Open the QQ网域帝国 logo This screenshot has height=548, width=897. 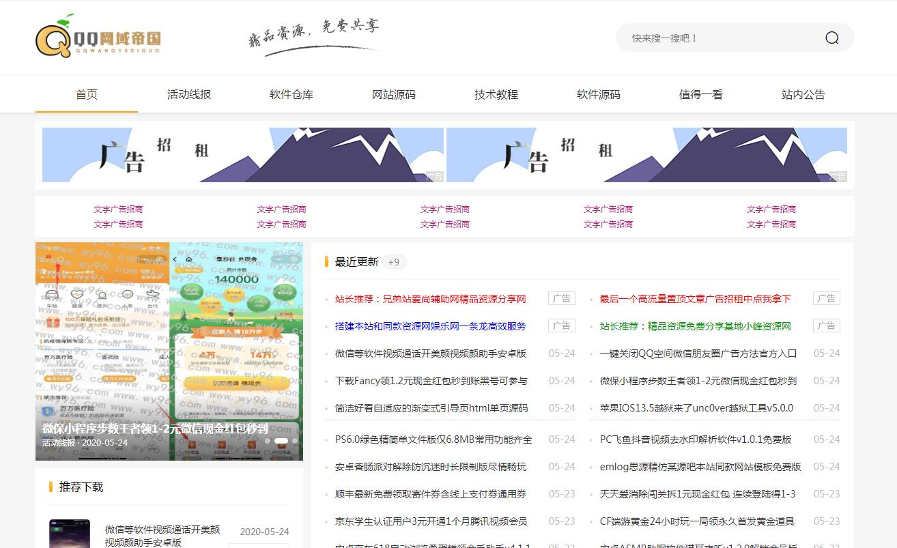[98, 37]
